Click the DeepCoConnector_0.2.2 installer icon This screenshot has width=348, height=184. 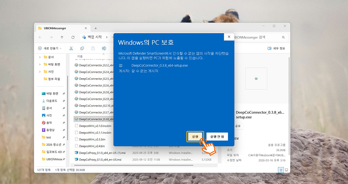pyautogui.click(x=76, y=65)
